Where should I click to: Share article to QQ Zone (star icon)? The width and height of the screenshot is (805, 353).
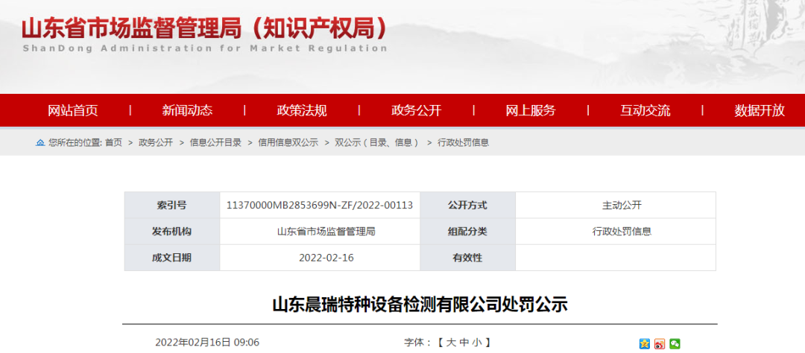click(x=645, y=343)
